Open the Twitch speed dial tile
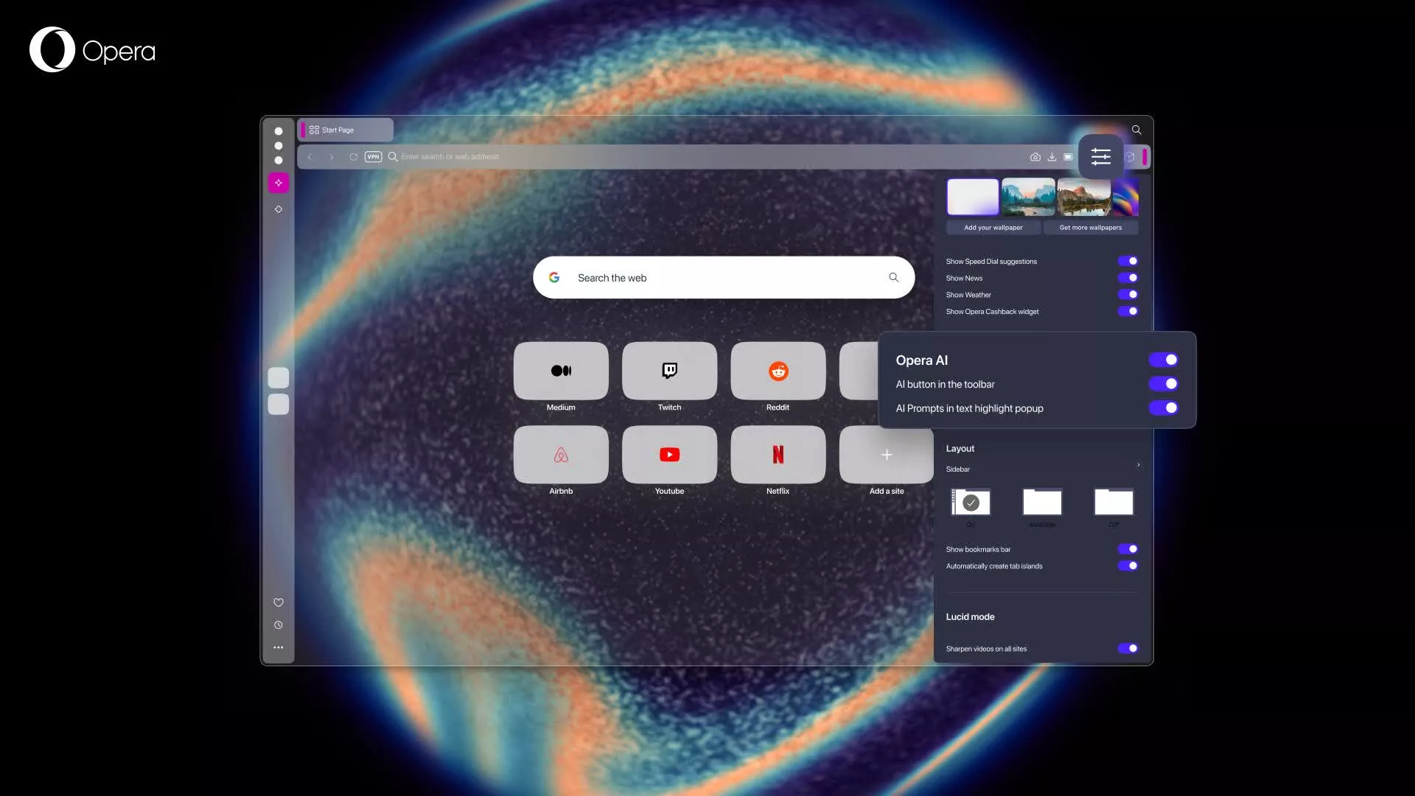 point(669,371)
